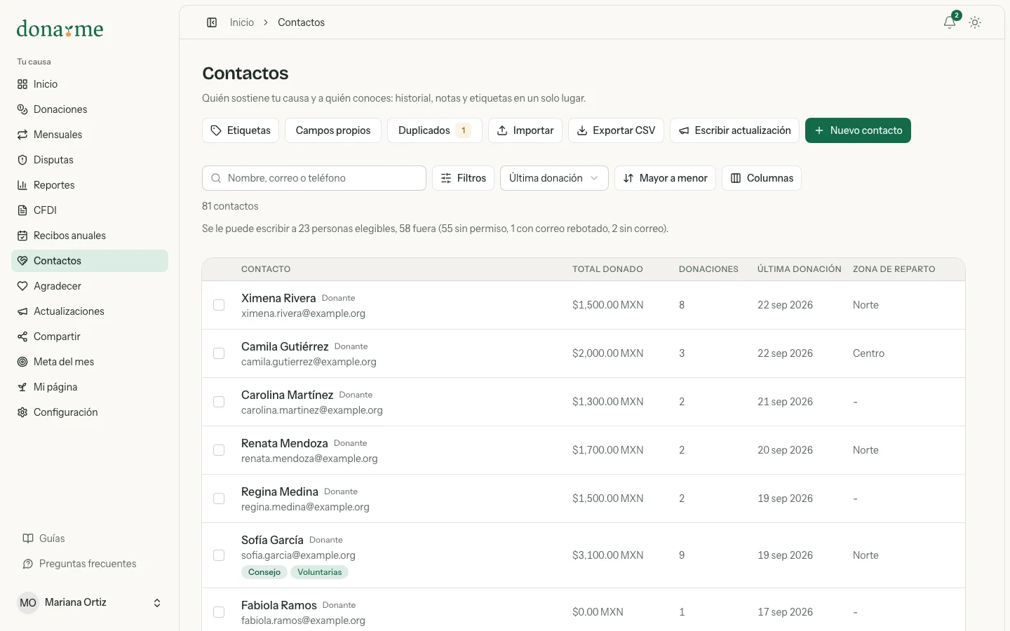
Task: Select Renata Mendoza's checkbox
Action: coord(219,450)
